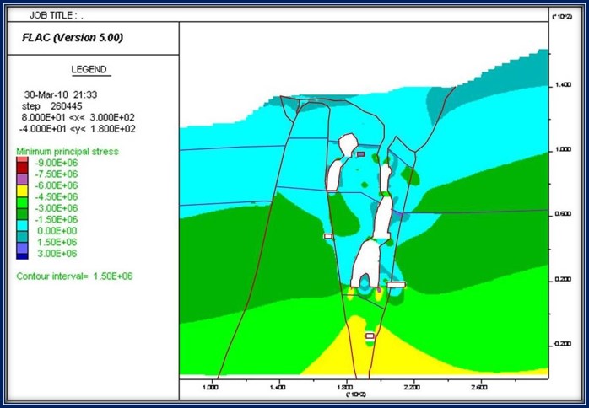Click the 1.400 y-axis tick label

[x=562, y=86]
